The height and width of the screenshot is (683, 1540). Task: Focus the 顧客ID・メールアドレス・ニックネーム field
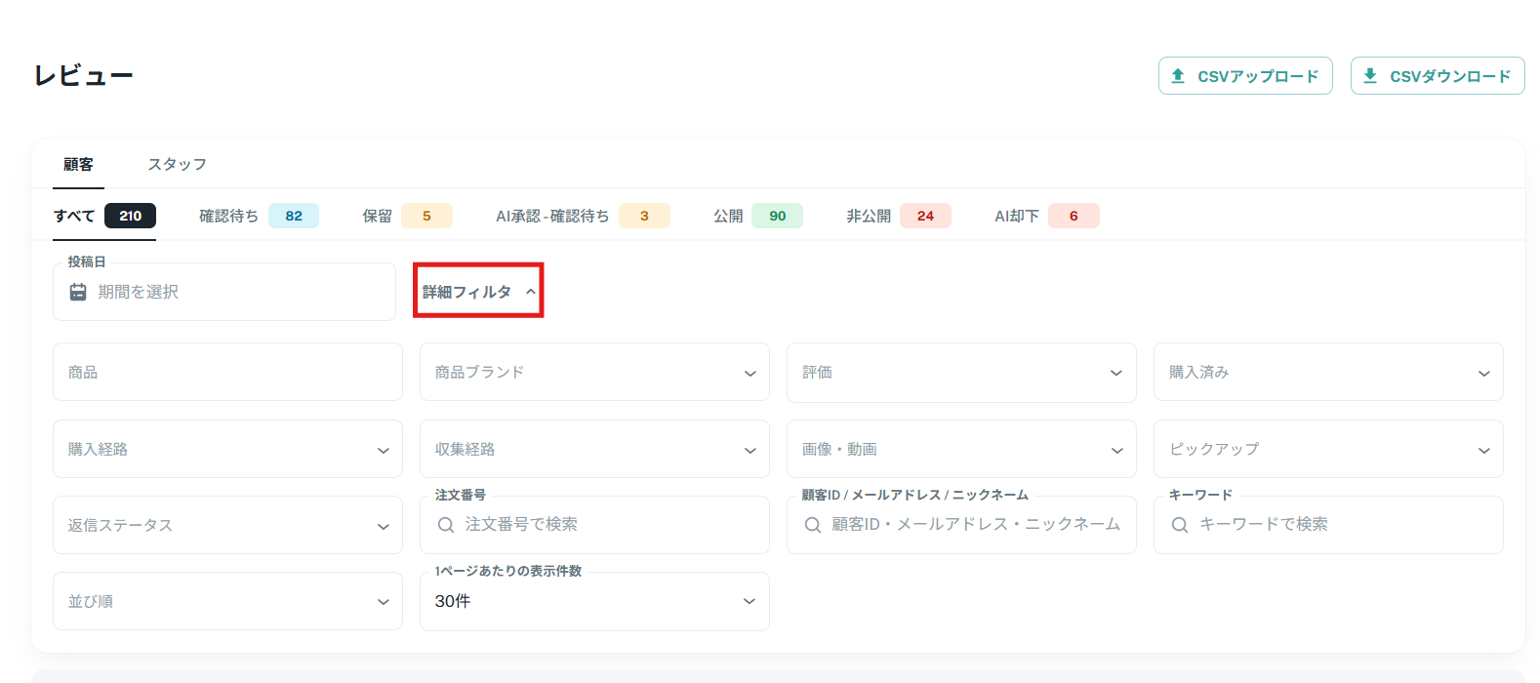961,525
